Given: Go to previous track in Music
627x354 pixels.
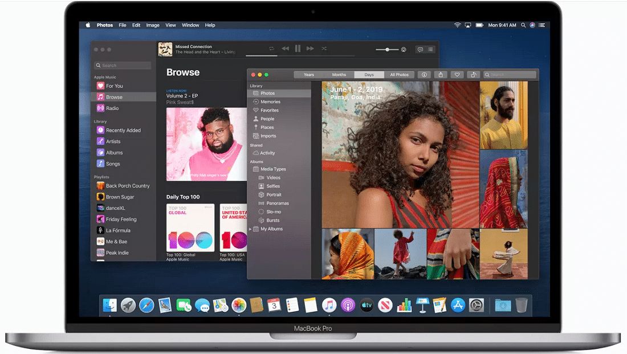Looking at the screenshot, I should (x=285, y=48).
